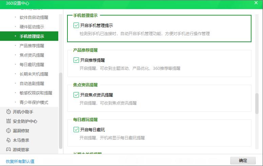Uncheck 开启手机管理提示 checkbox
Viewport: 263px width, 166px height.
(x=76, y=25)
